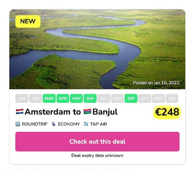Image resolution: width=192 pixels, height=171 pixels.
Task: Click the yellow NEW badge
Action: (28, 21)
